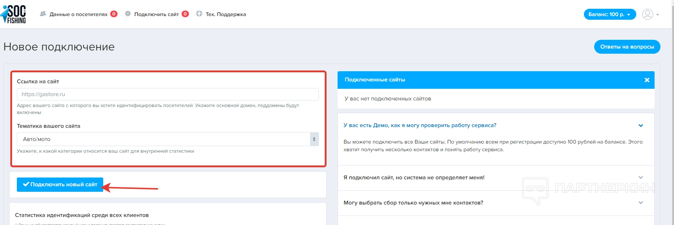Expand the 'система не определяет меня' chevron
The image size is (674, 225).
[x=641, y=178]
